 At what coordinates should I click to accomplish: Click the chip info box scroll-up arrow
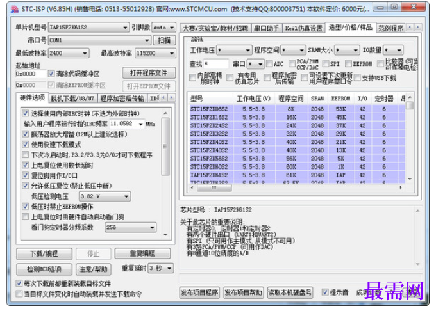point(417,211)
